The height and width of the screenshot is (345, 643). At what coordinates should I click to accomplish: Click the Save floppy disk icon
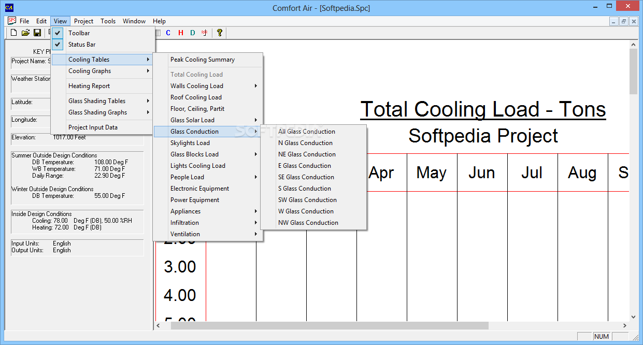(x=37, y=33)
